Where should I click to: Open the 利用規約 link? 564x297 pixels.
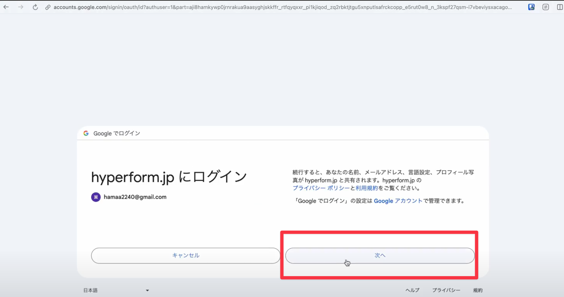(x=367, y=188)
